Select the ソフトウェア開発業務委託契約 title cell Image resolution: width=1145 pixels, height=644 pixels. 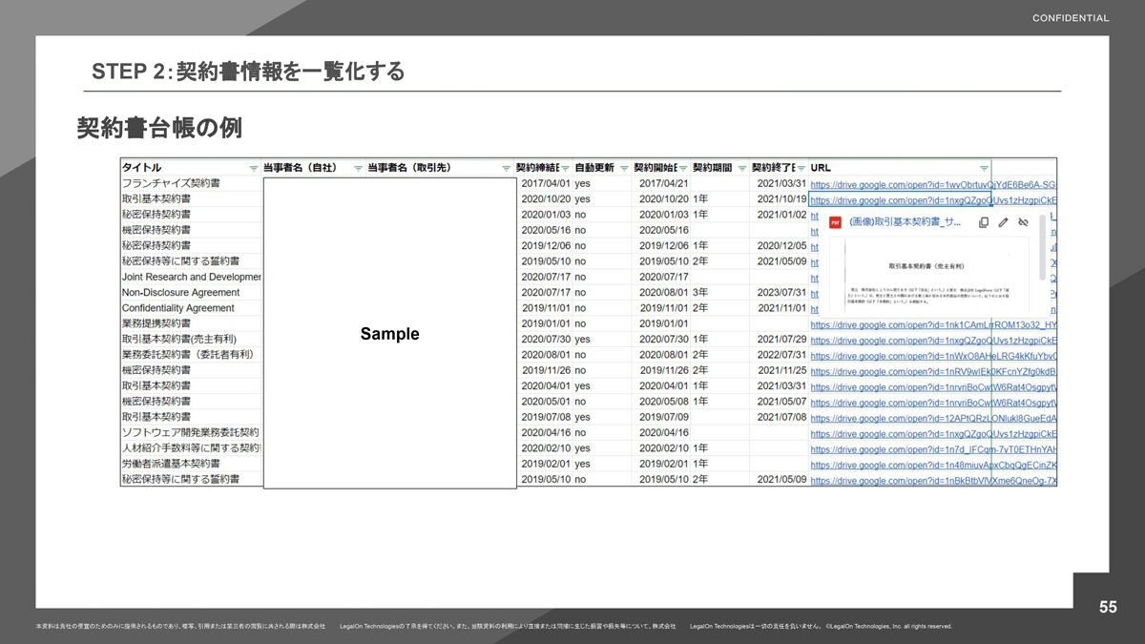click(191, 432)
